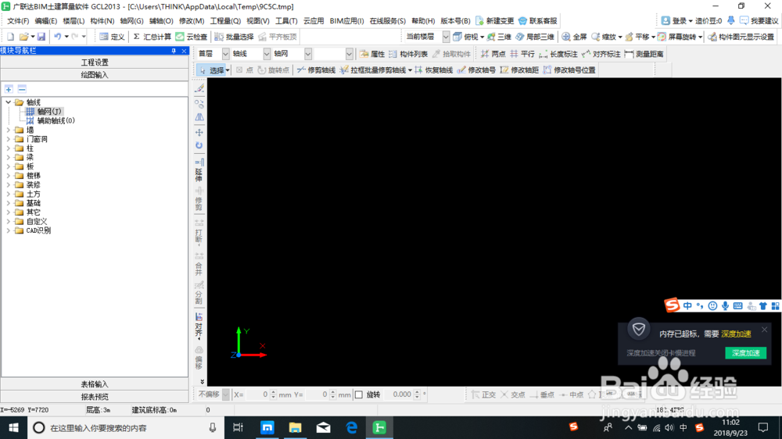Open the 工程设置 section

pyautogui.click(x=95, y=62)
